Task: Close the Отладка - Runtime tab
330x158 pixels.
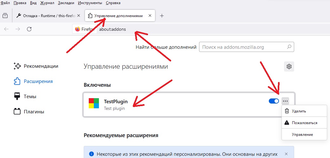Action: 79,16
